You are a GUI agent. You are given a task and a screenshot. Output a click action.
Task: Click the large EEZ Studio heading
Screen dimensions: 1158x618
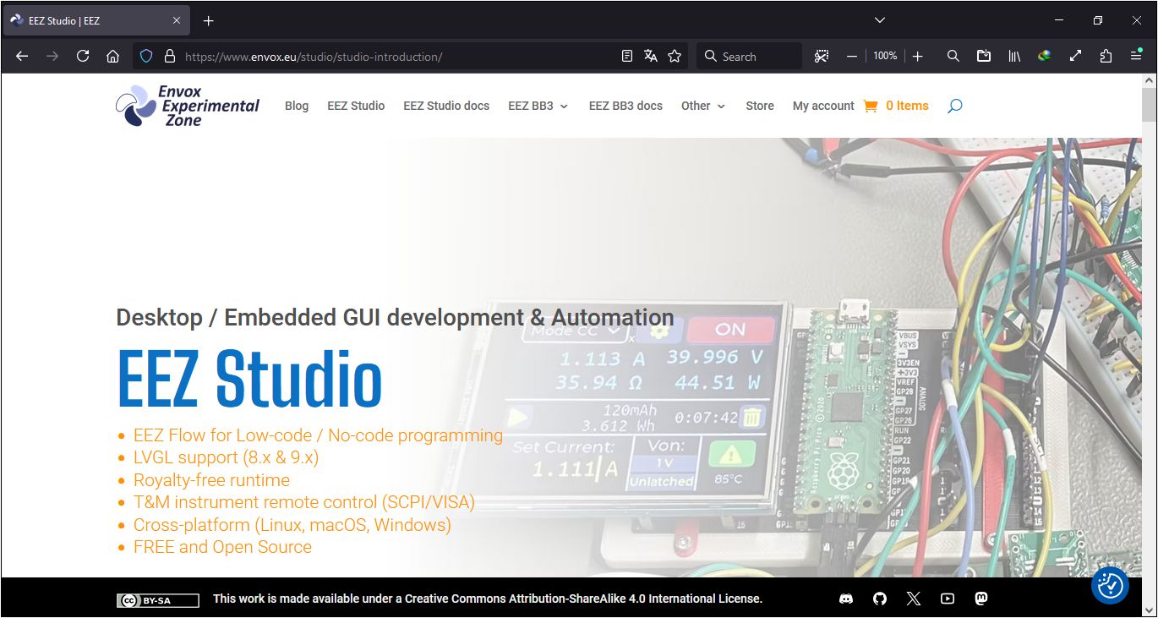tap(249, 380)
